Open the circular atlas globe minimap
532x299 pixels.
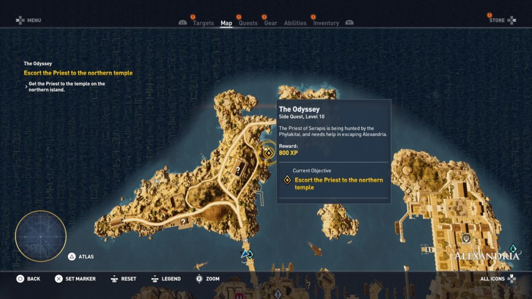point(41,236)
